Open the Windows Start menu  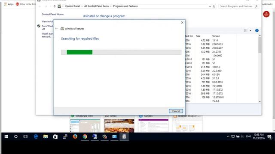(6, 136)
